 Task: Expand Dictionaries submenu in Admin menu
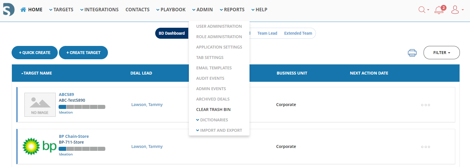pos(214,120)
